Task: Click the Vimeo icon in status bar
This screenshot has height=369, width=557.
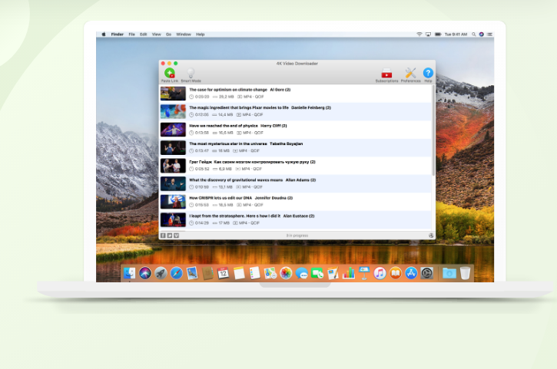Action: point(177,236)
